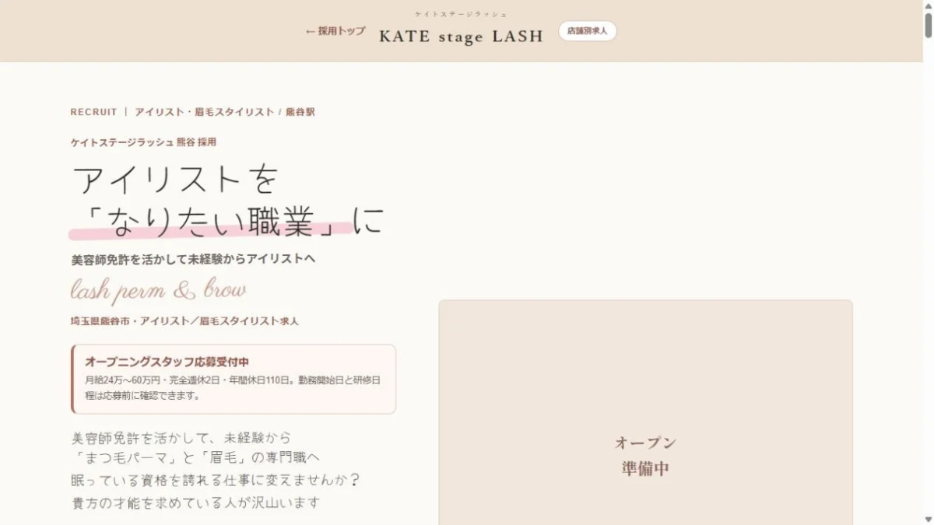Click the scrollbar up arrow
The image size is (934, 525).
point(928,5)
